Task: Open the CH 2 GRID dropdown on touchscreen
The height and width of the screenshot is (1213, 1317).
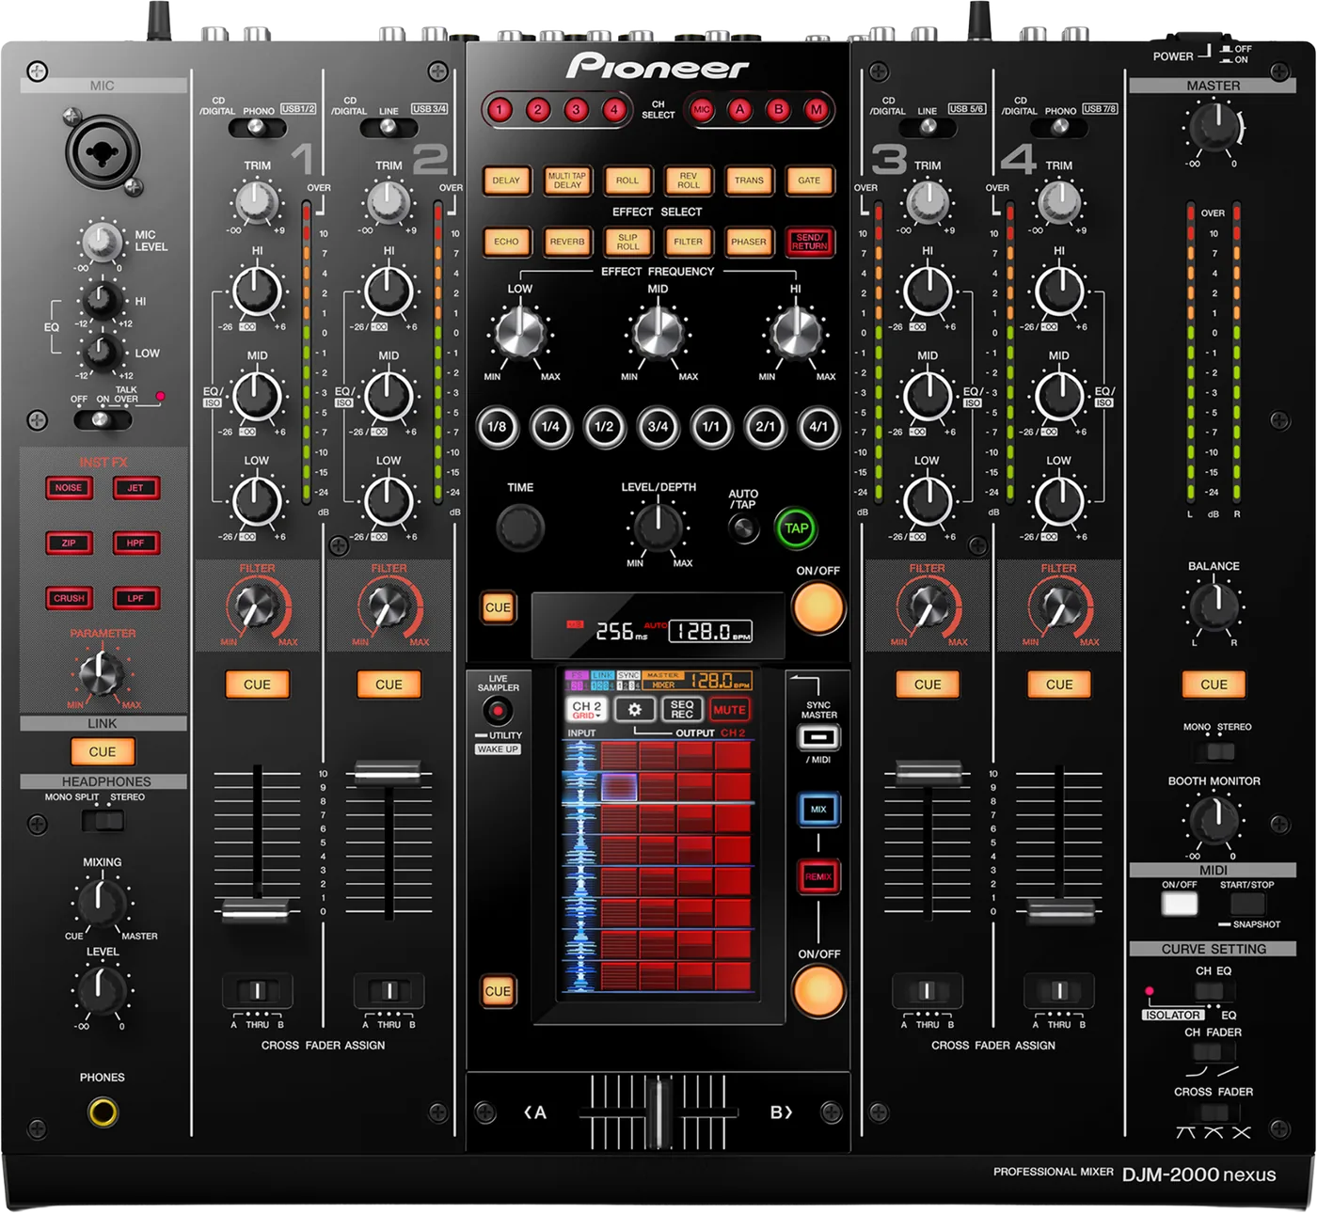Action: point(587,710)
